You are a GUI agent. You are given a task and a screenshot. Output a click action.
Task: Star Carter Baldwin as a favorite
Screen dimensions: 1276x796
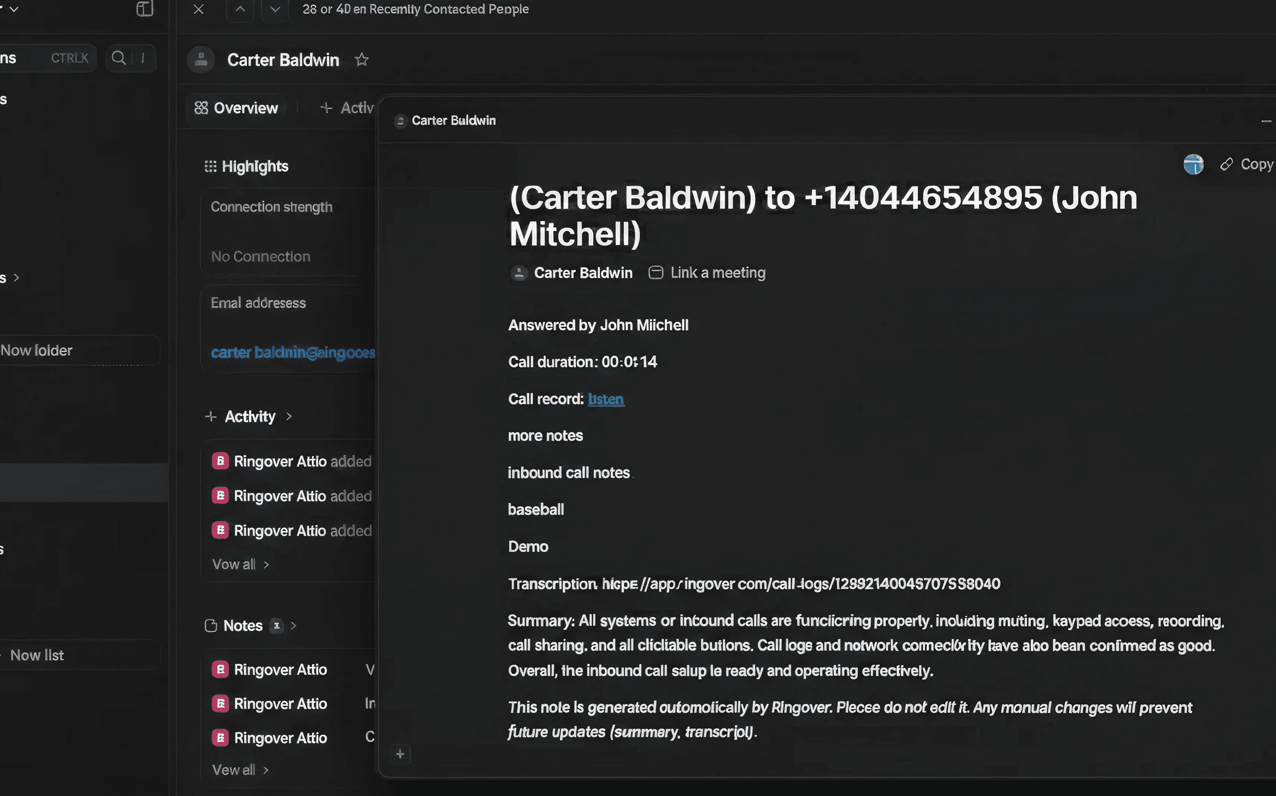pos(361,59)
